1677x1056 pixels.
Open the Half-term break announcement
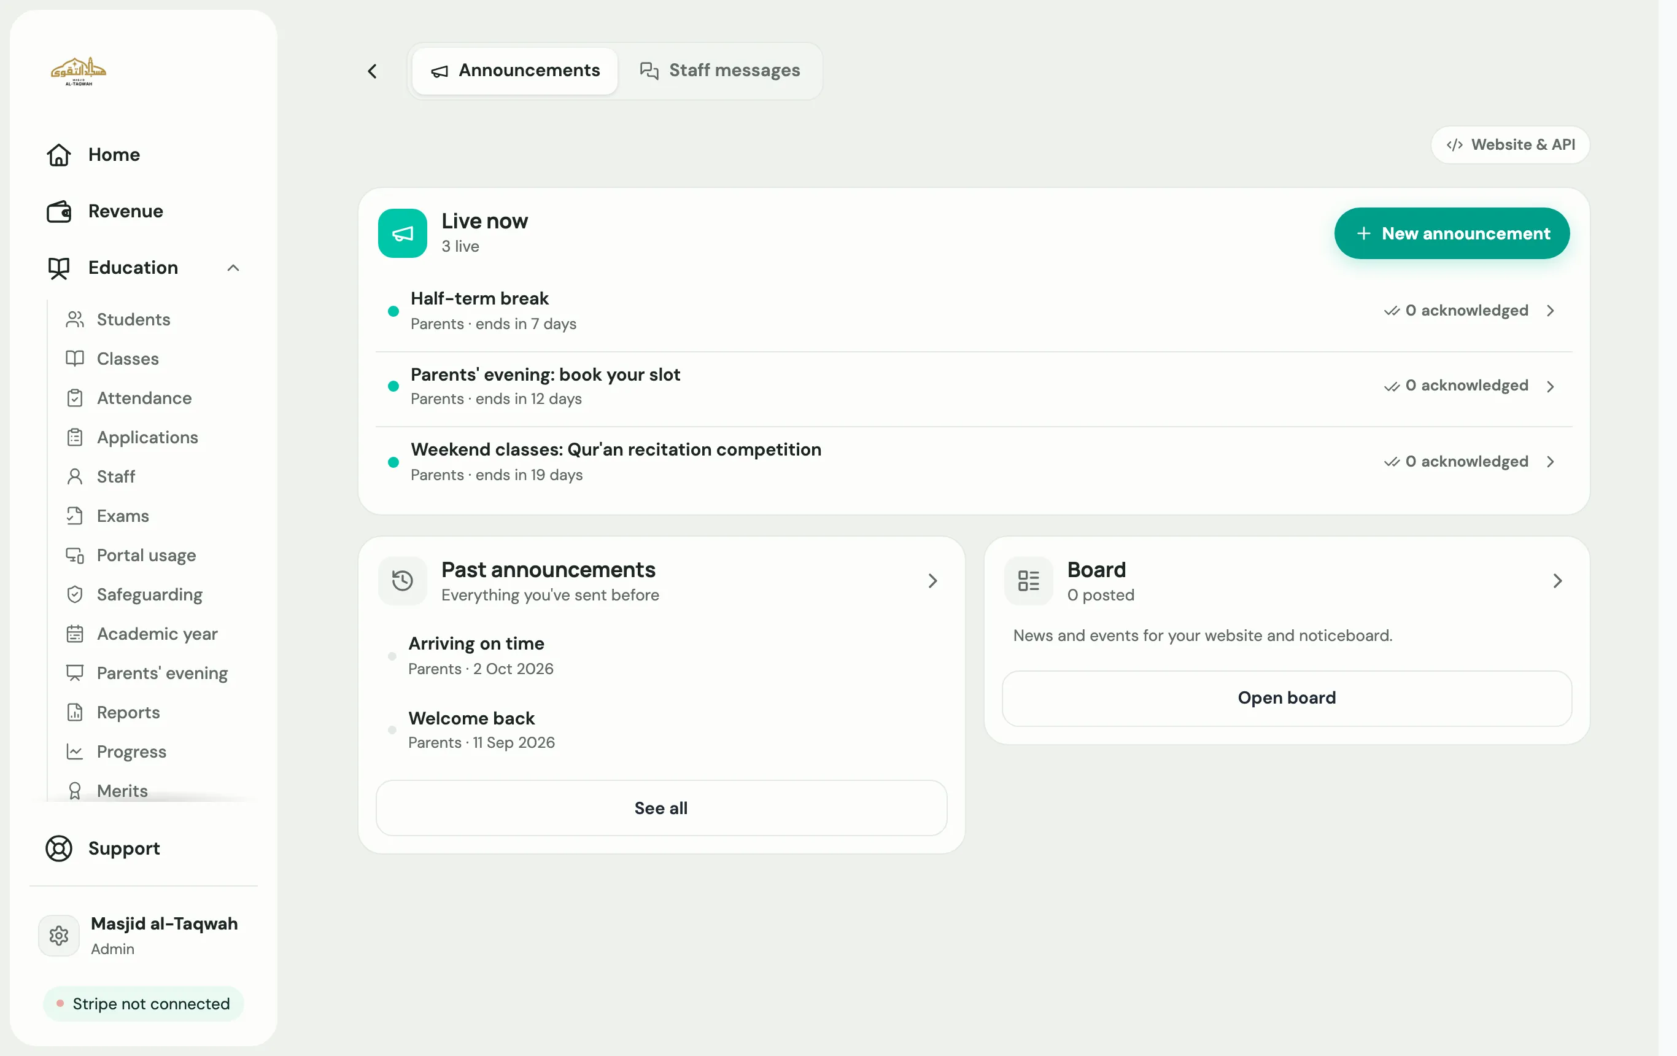click(974, 311)
